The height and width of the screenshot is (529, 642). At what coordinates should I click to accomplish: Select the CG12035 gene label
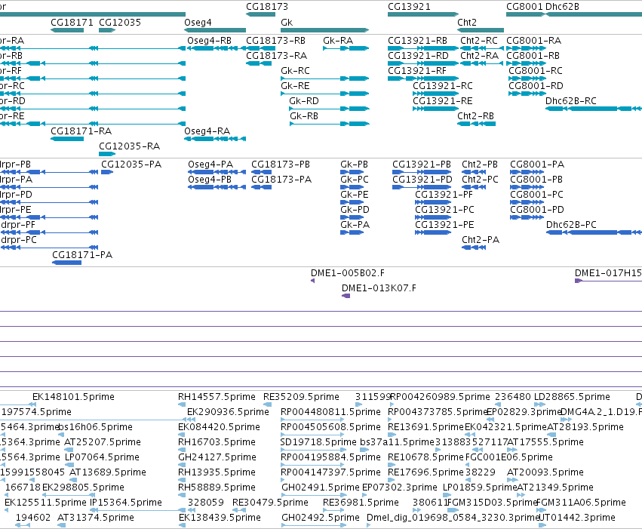pos(119,23)
